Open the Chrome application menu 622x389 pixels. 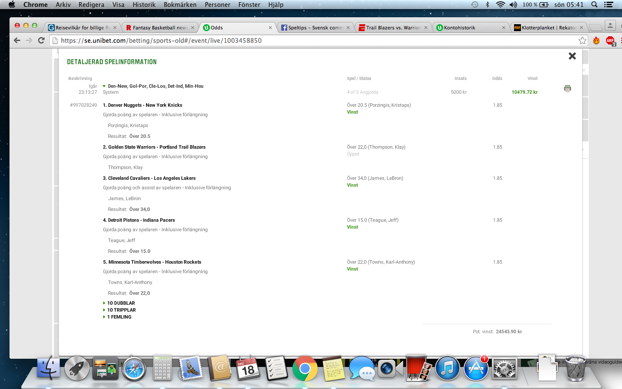click(x=35, y=5)
